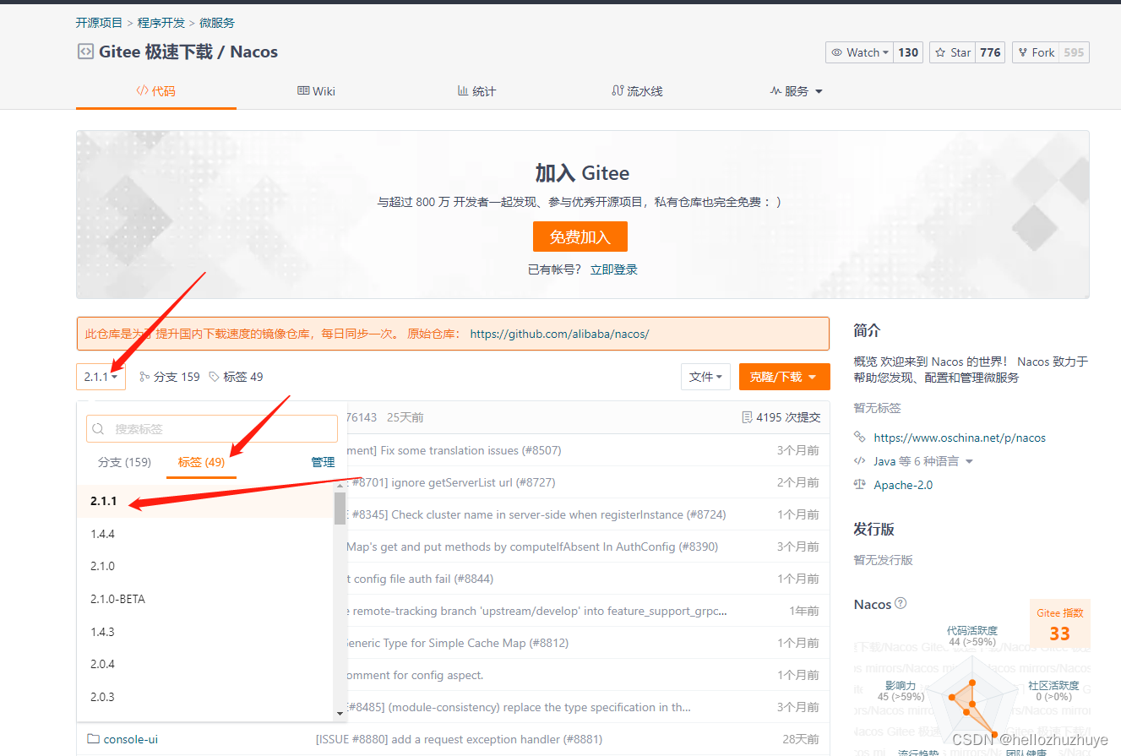
Task: Click the 立即登录 link
Action: pos(614,269)
